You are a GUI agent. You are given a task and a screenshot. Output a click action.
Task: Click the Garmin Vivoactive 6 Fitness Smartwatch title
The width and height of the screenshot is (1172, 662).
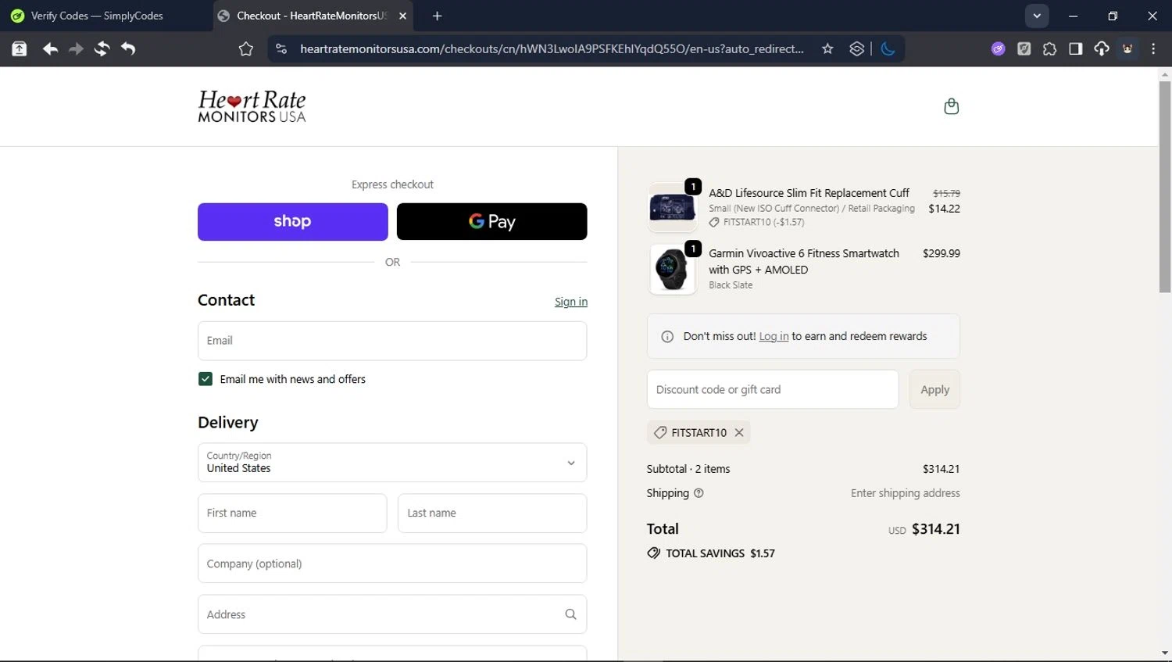point(804,262)
